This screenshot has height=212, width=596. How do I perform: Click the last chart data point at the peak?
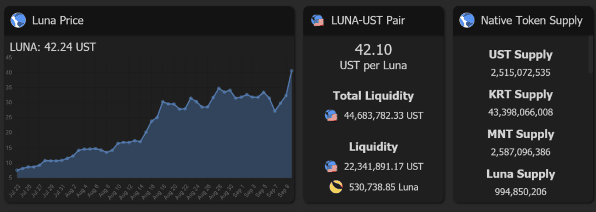pyautogui.click(x=292, y=71)
